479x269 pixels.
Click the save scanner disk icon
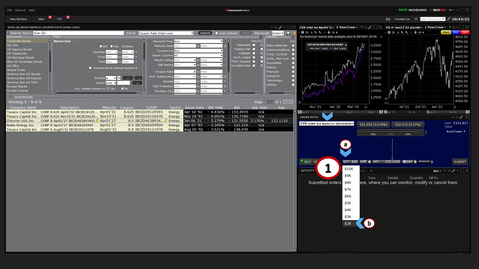tap(288, 33)
